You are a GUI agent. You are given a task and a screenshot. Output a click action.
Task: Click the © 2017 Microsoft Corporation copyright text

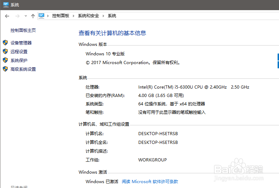point(133,63)
